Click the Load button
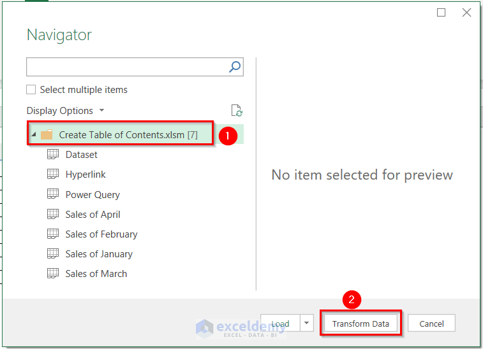483x349 pixels. coord(280,323)
